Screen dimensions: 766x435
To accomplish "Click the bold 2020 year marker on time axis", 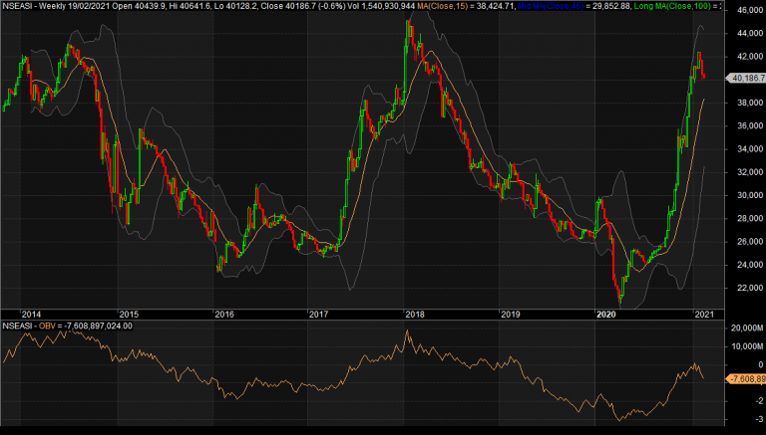I will pos(606,315).
